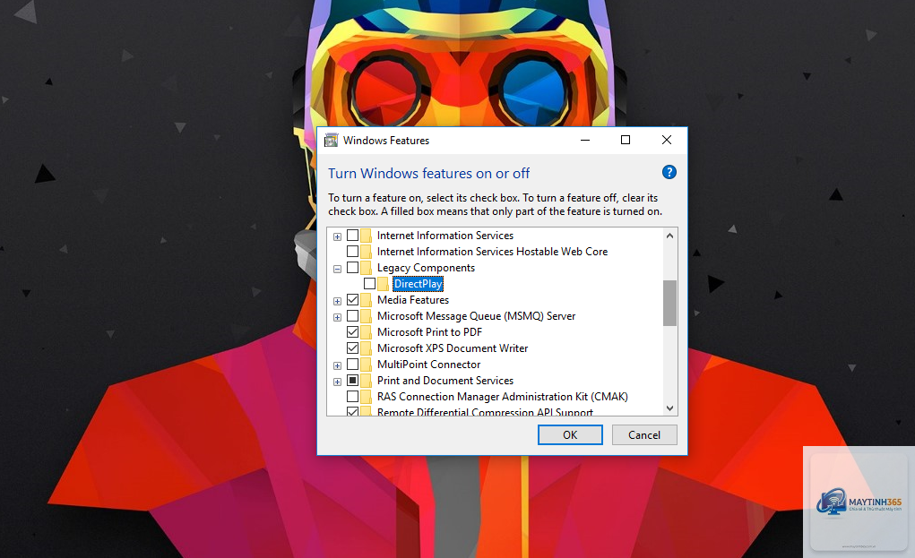Maximize the Windows Features dialog

626,140
